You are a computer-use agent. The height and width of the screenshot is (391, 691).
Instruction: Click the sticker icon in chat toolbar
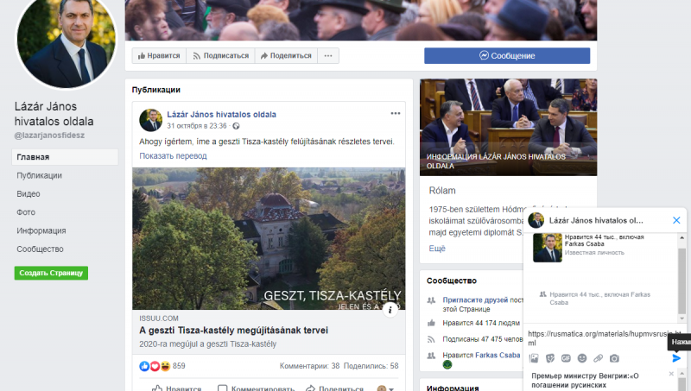[x=550, y=358]
